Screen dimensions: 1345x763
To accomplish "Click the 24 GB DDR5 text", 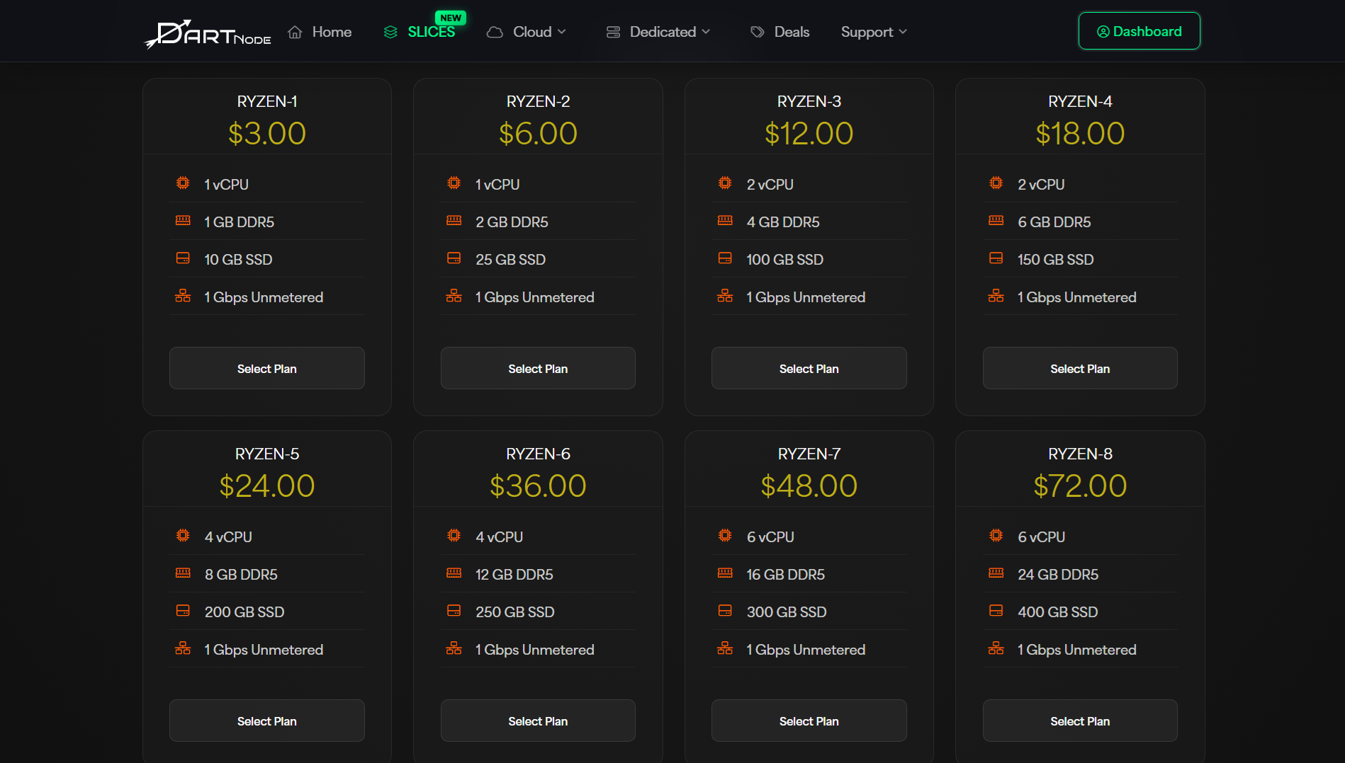I will coord(1058,574).
